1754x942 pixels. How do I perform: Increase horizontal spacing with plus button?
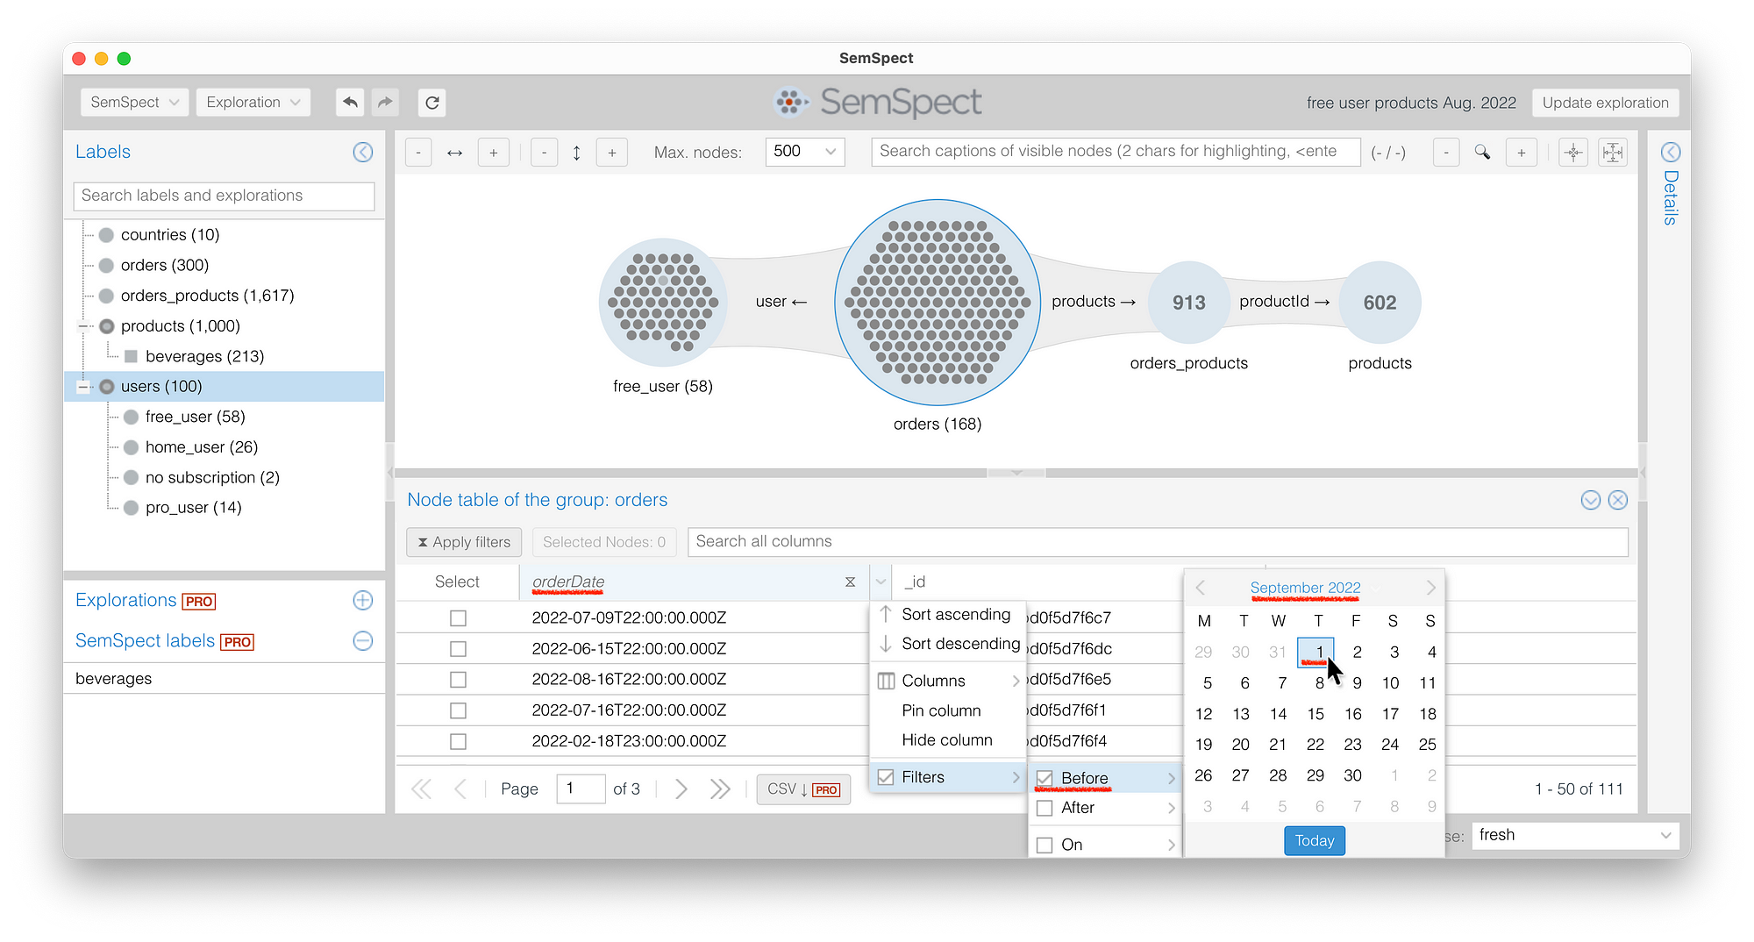click(x=494, y=152)
